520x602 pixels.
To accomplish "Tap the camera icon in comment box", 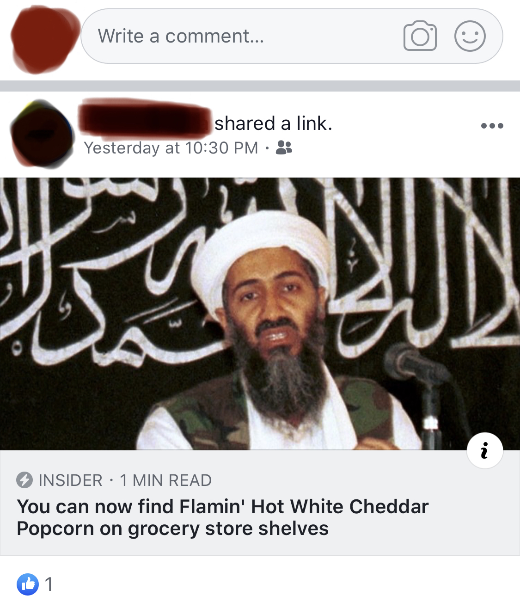I will click(x=420, y=36).
